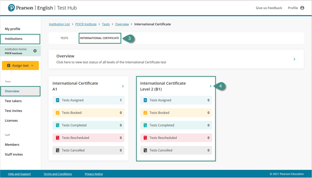Click the Profile user avatar icon
The height and width of the screenshot is (178, 312).
tap(302, 8)
